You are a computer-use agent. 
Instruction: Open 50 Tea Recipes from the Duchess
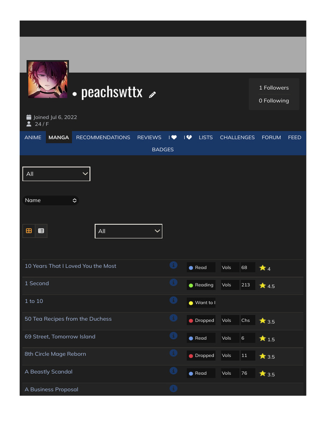pyautogui.click(x=68, y=319)
